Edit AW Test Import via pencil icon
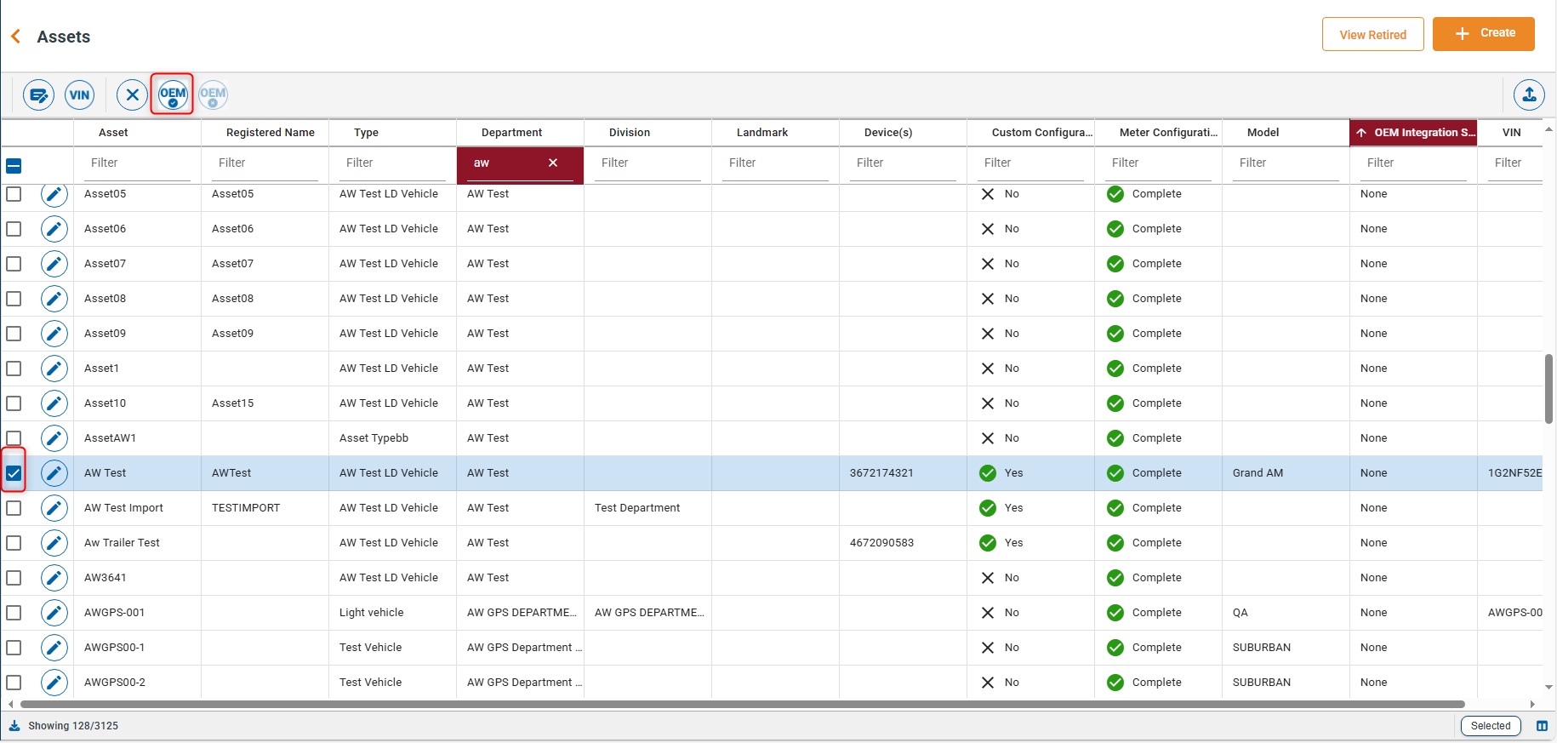The width and height of the screenshot is (1557, 743). click(x=54, y=508)
